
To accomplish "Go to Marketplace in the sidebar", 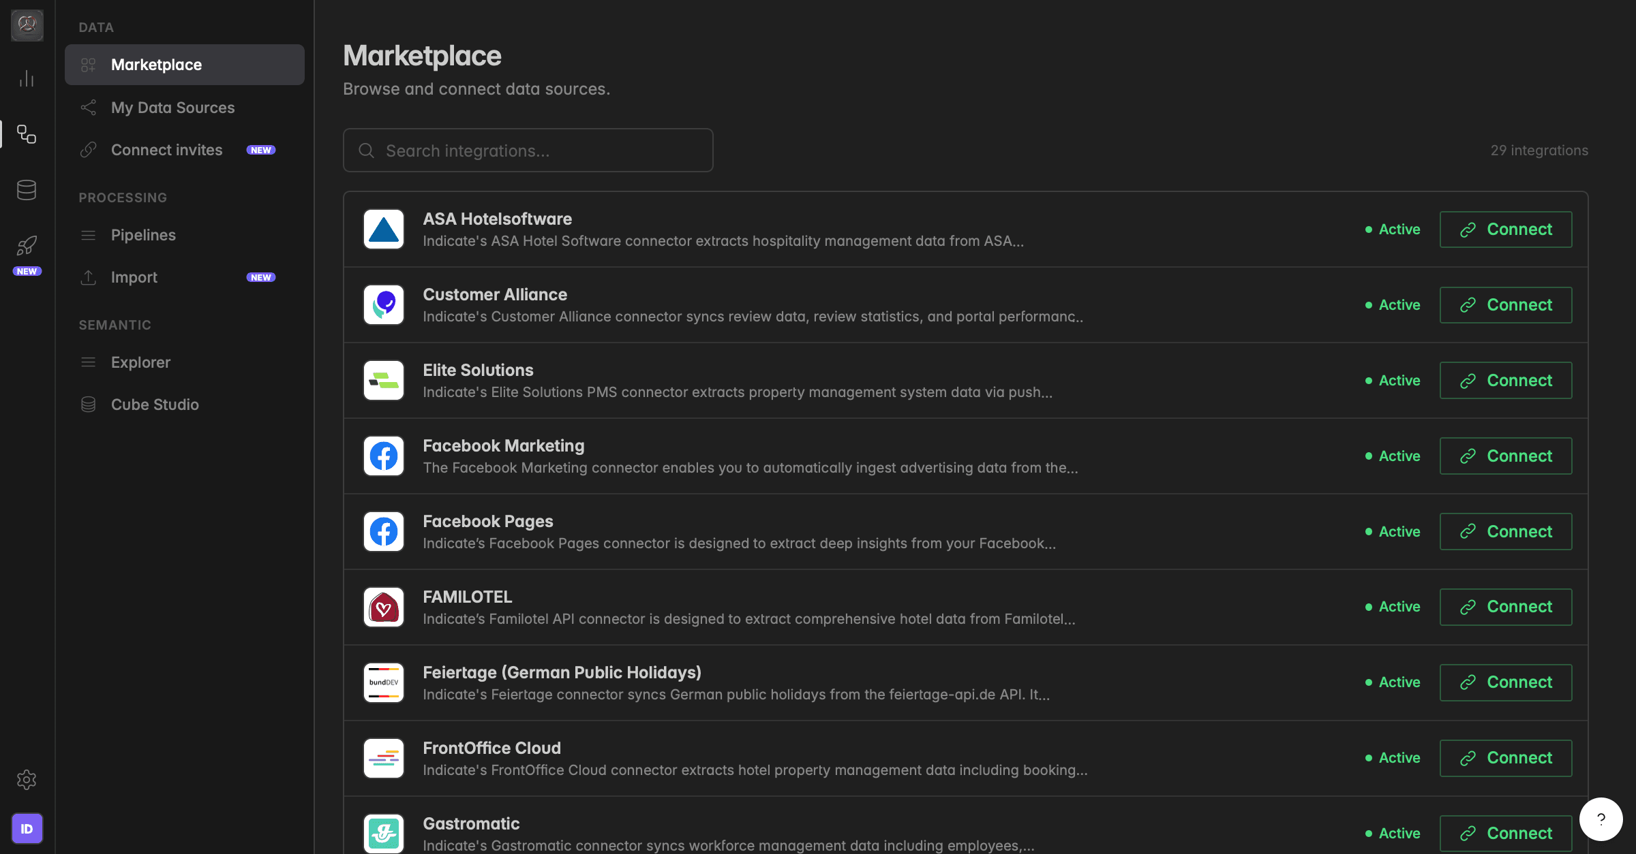I will pos(185,65).
